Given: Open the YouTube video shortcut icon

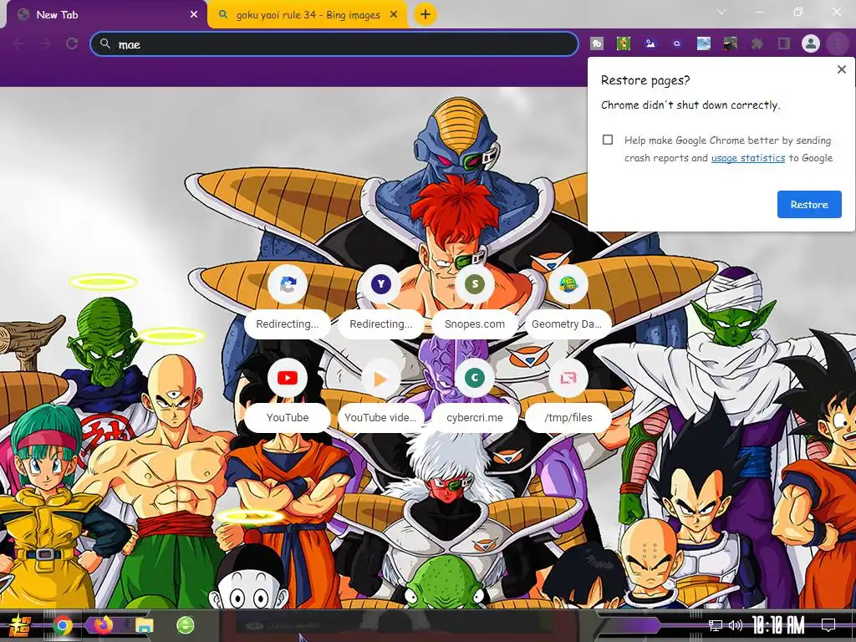Looking at the screenshot, I should click(381, 378).
